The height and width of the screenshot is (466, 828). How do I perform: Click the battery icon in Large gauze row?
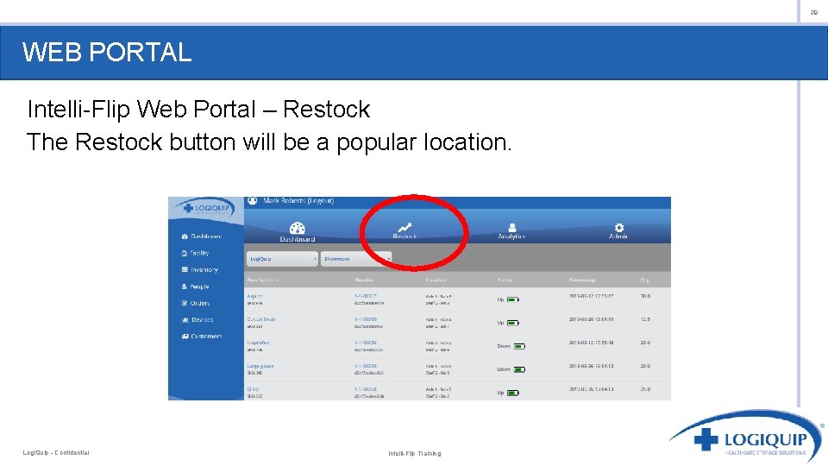point(519,369)
